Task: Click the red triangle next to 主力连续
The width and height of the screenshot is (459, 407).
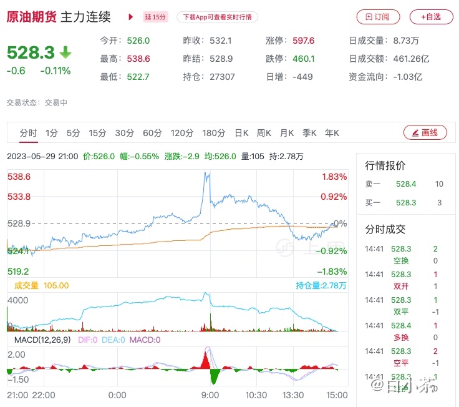Action: point(131,17)
